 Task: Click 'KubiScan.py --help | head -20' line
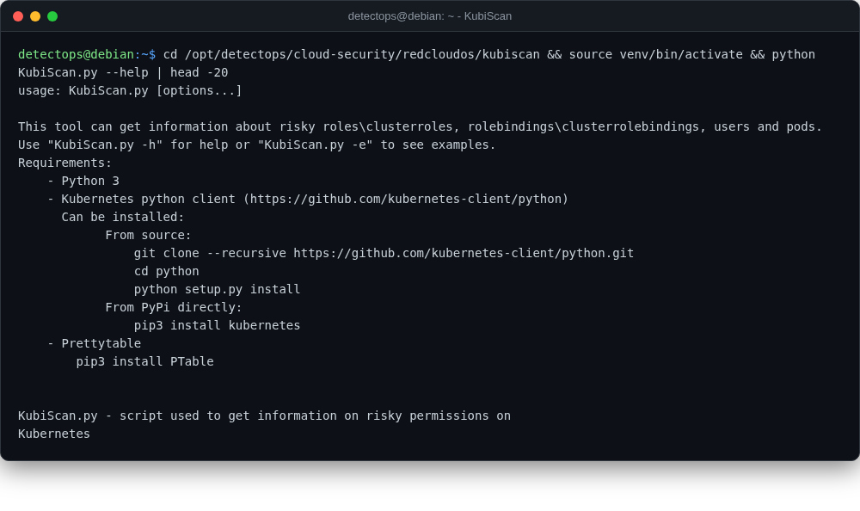pos(123,72)
